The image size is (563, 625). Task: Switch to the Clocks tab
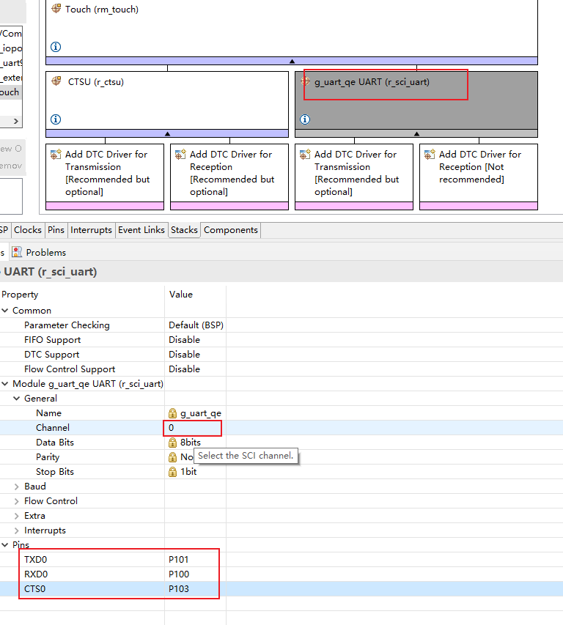pos(28,230)
